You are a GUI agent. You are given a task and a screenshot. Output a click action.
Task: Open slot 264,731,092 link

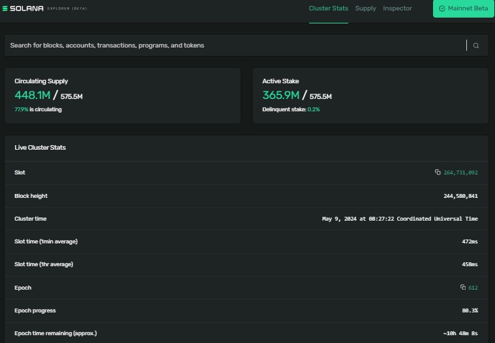[x=460, y=172]
